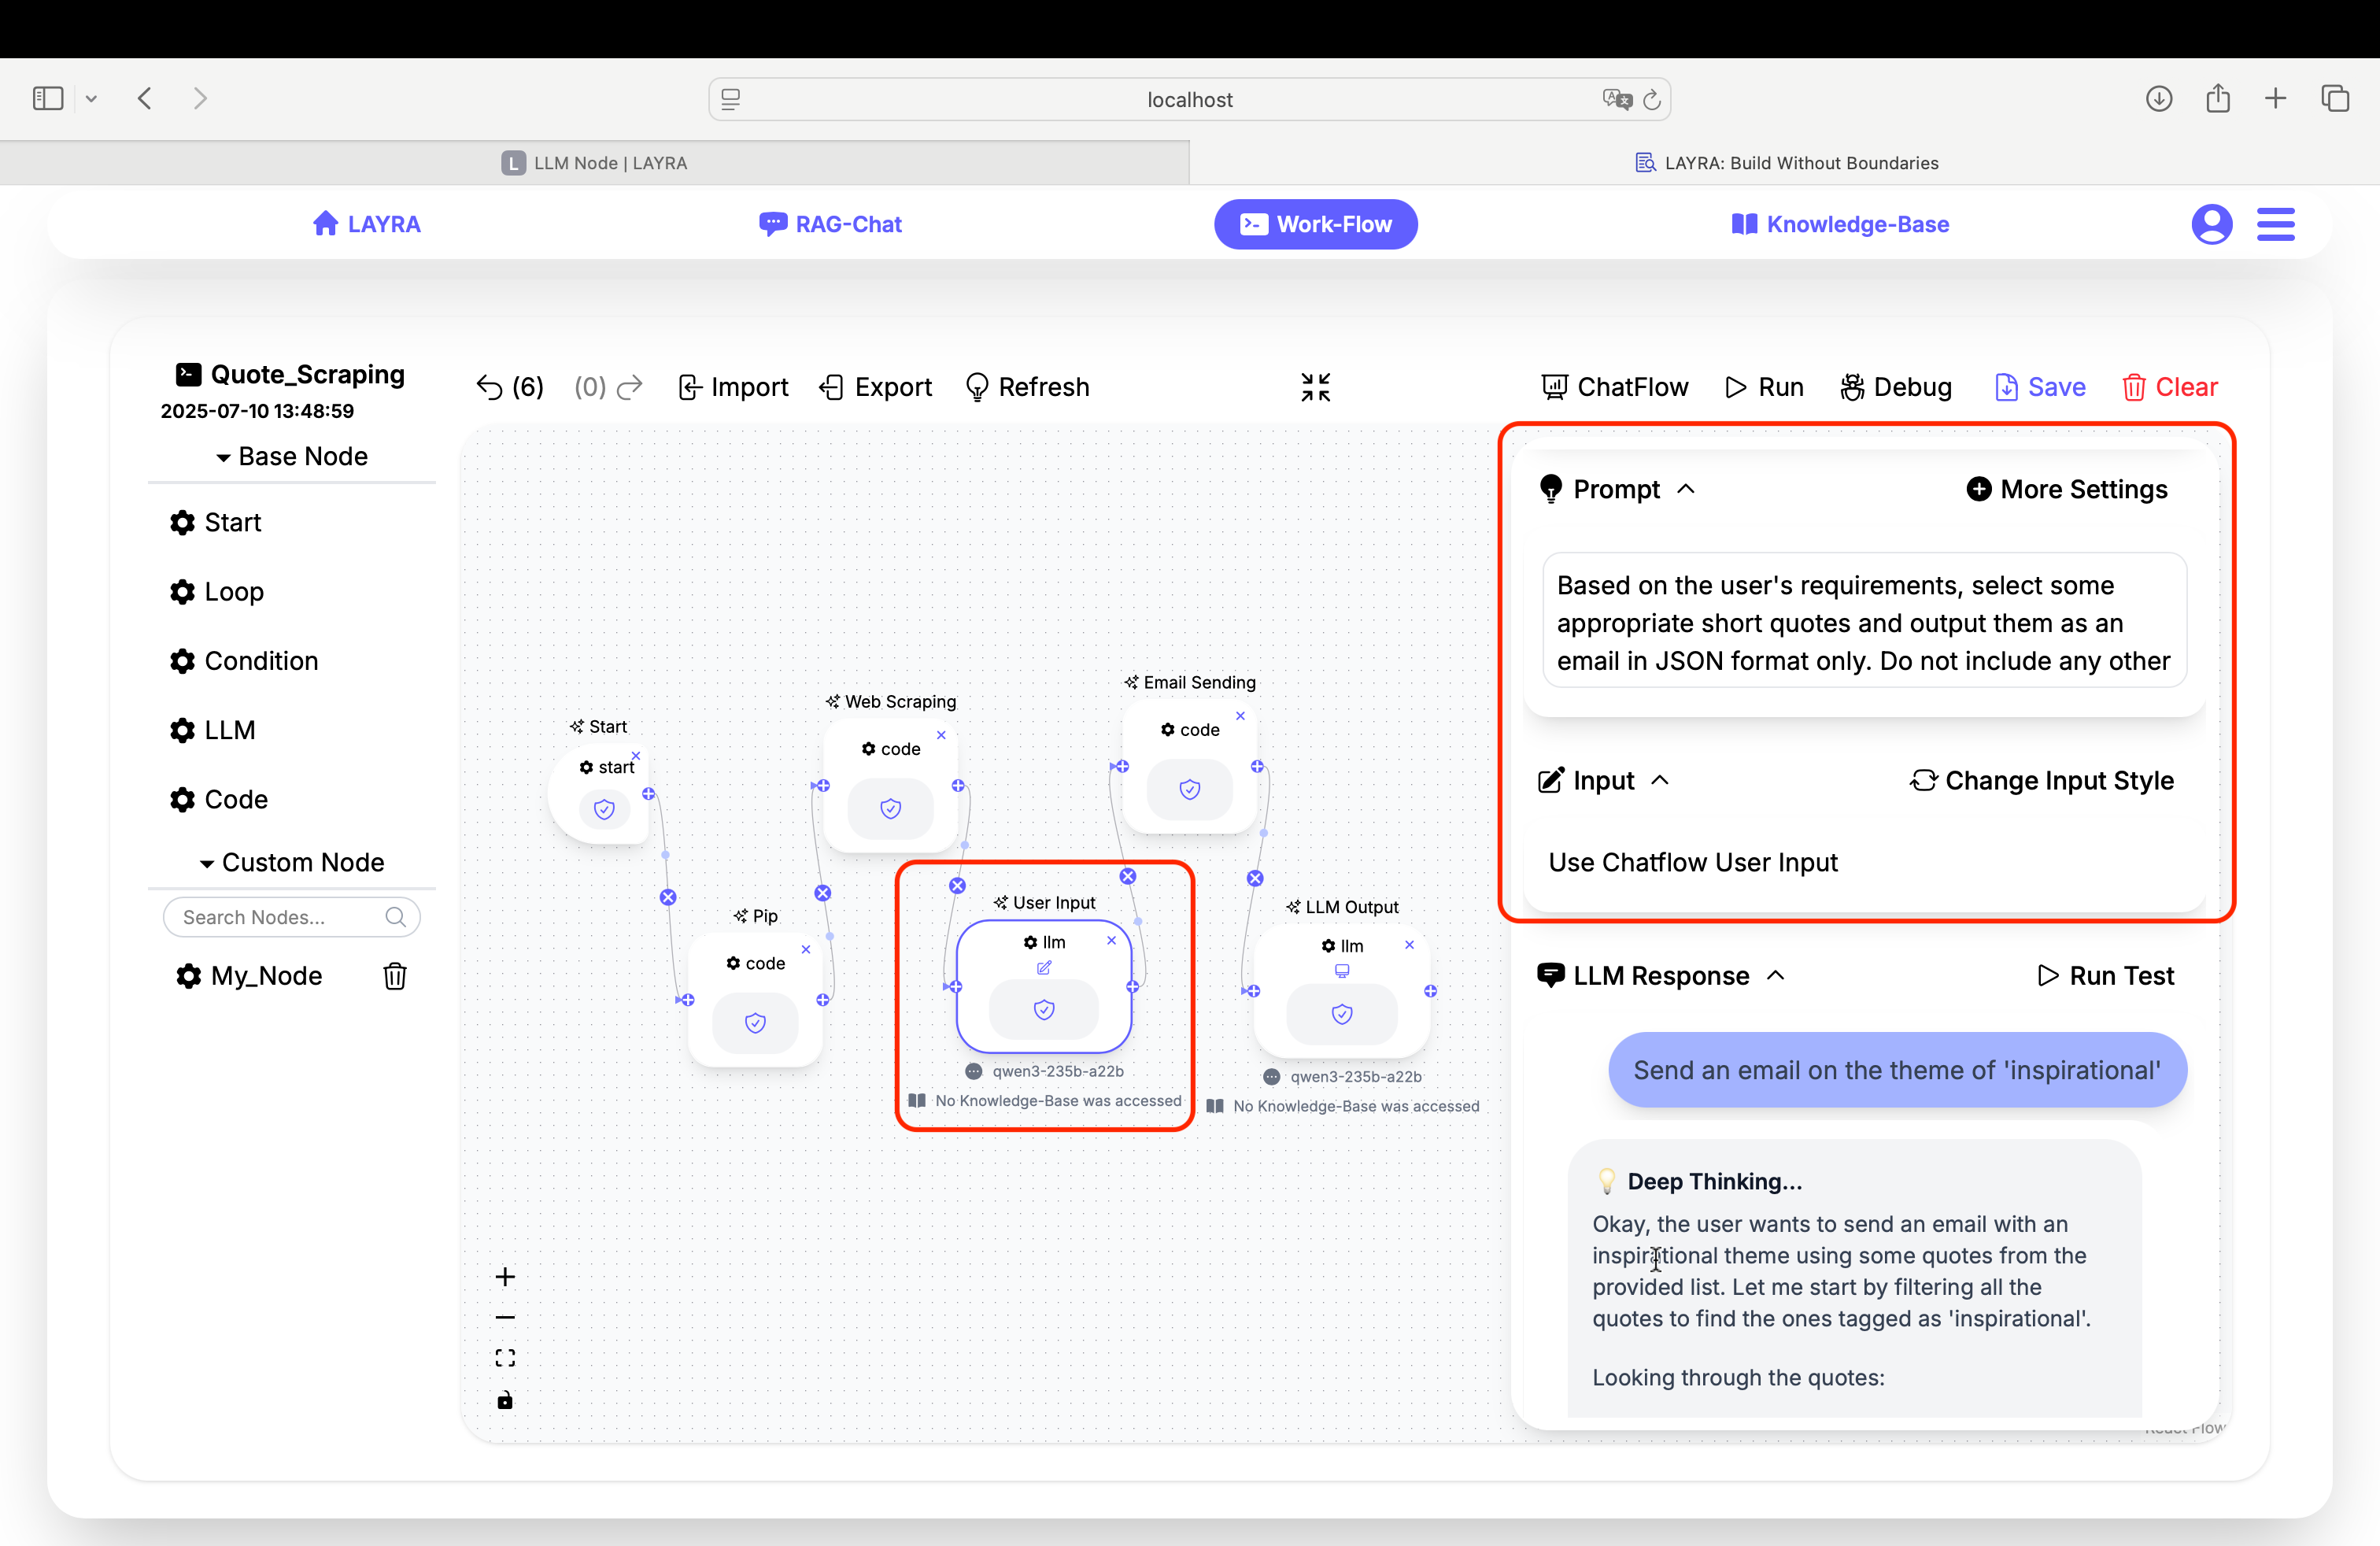This screenshot has height=1546, width=2380.
Task: Click the shield icon in Start node
Action: click(604, 809)
